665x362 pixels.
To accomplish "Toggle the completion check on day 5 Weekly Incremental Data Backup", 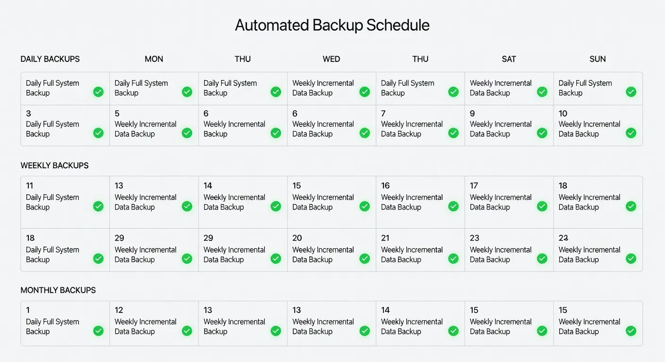I will click(187, 133).
